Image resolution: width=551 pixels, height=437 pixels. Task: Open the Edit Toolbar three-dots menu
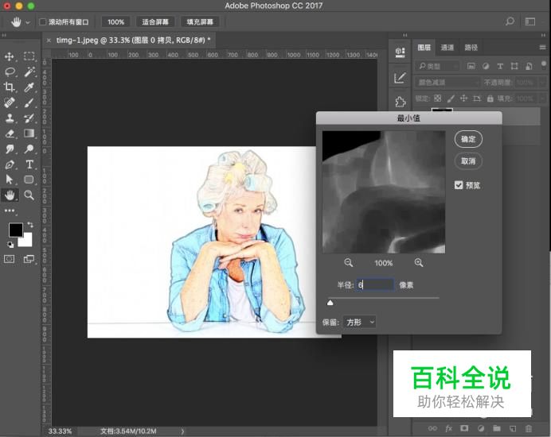(10, 211)
